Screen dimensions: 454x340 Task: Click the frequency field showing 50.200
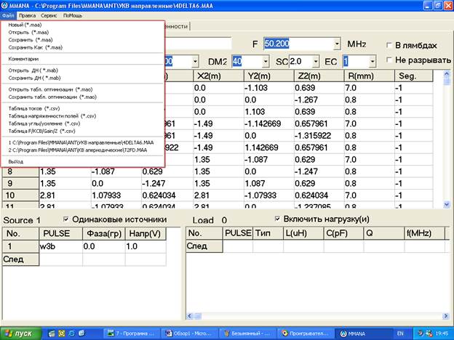[x=298, y=44]
